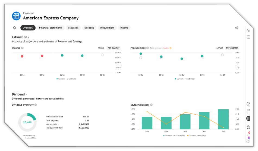This screenshot has width=258, height=151.
Task: Open the broadcast signal icon in sidebar
Action: click(248, 127)
